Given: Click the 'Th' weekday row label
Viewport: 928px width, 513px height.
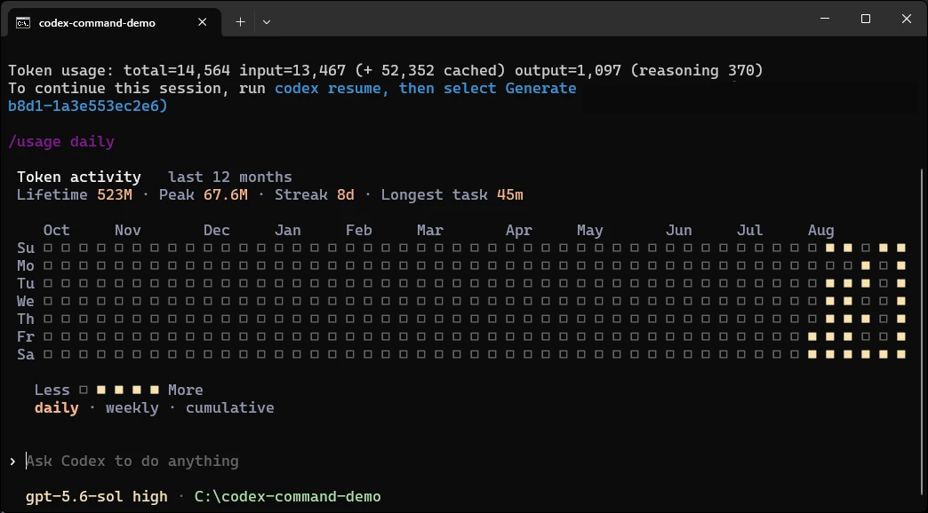Looking at the screenshot, I should [x=26, y=320].
